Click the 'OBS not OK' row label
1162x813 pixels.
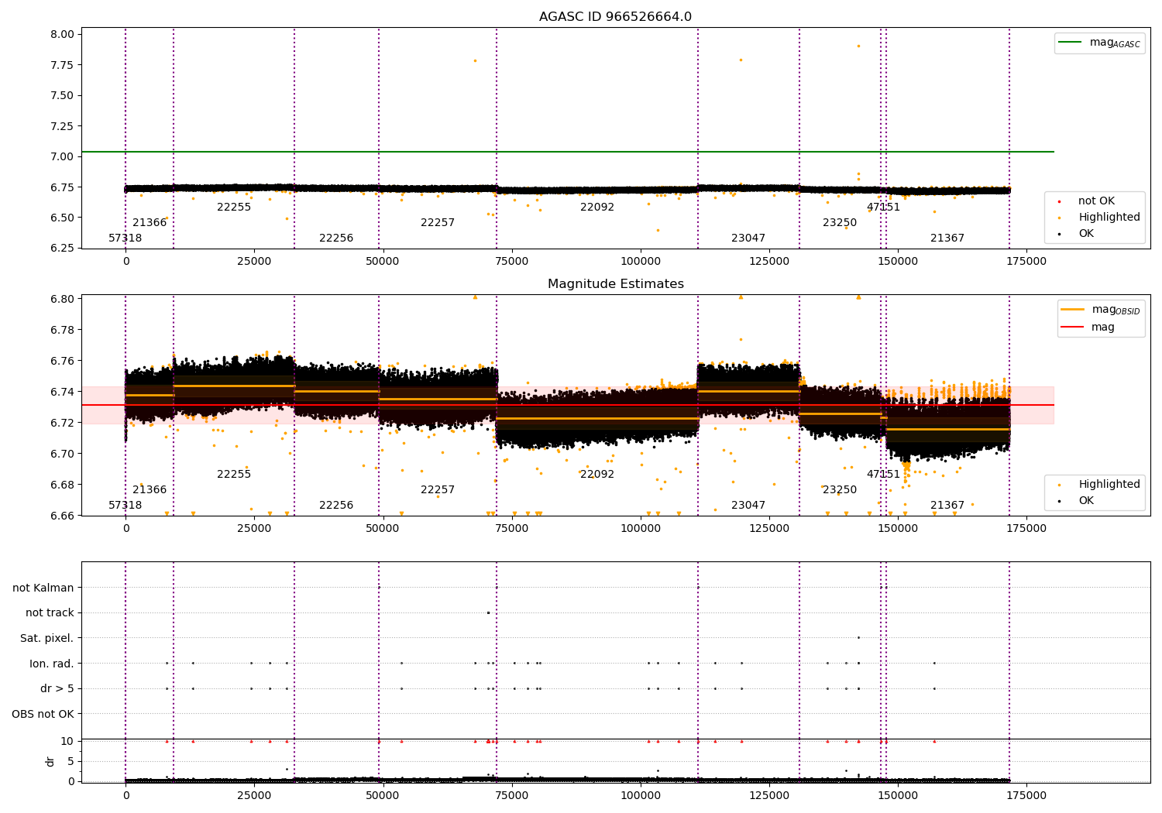pyautogui.click(x=43, y=714)
